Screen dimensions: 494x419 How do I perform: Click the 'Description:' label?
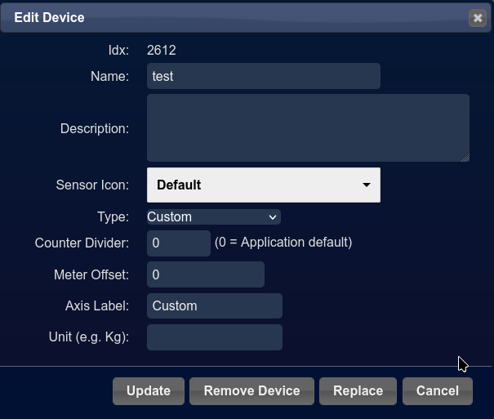[95, 128]
